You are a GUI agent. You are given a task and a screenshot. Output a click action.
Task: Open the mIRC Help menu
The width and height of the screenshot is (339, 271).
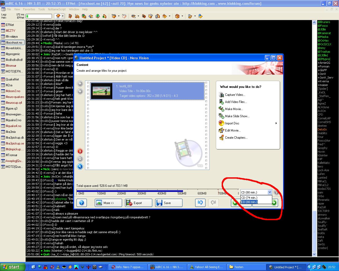click(85, 9)
